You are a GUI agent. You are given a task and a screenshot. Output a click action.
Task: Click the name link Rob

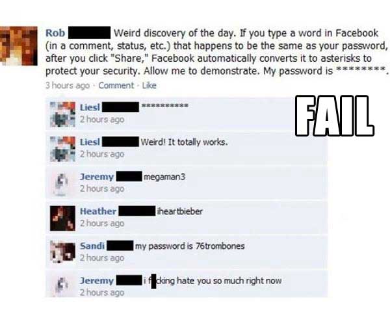(x=55, y=33)
